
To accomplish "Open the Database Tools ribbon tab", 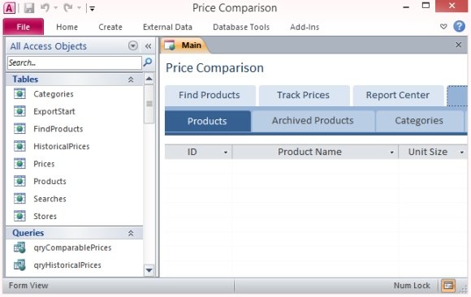I will (241, 28).
